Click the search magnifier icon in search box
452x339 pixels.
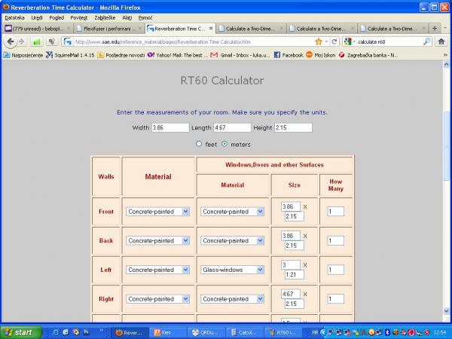click(426, 41)
